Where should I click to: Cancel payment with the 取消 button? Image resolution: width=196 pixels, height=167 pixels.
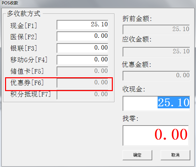point(175,155)
